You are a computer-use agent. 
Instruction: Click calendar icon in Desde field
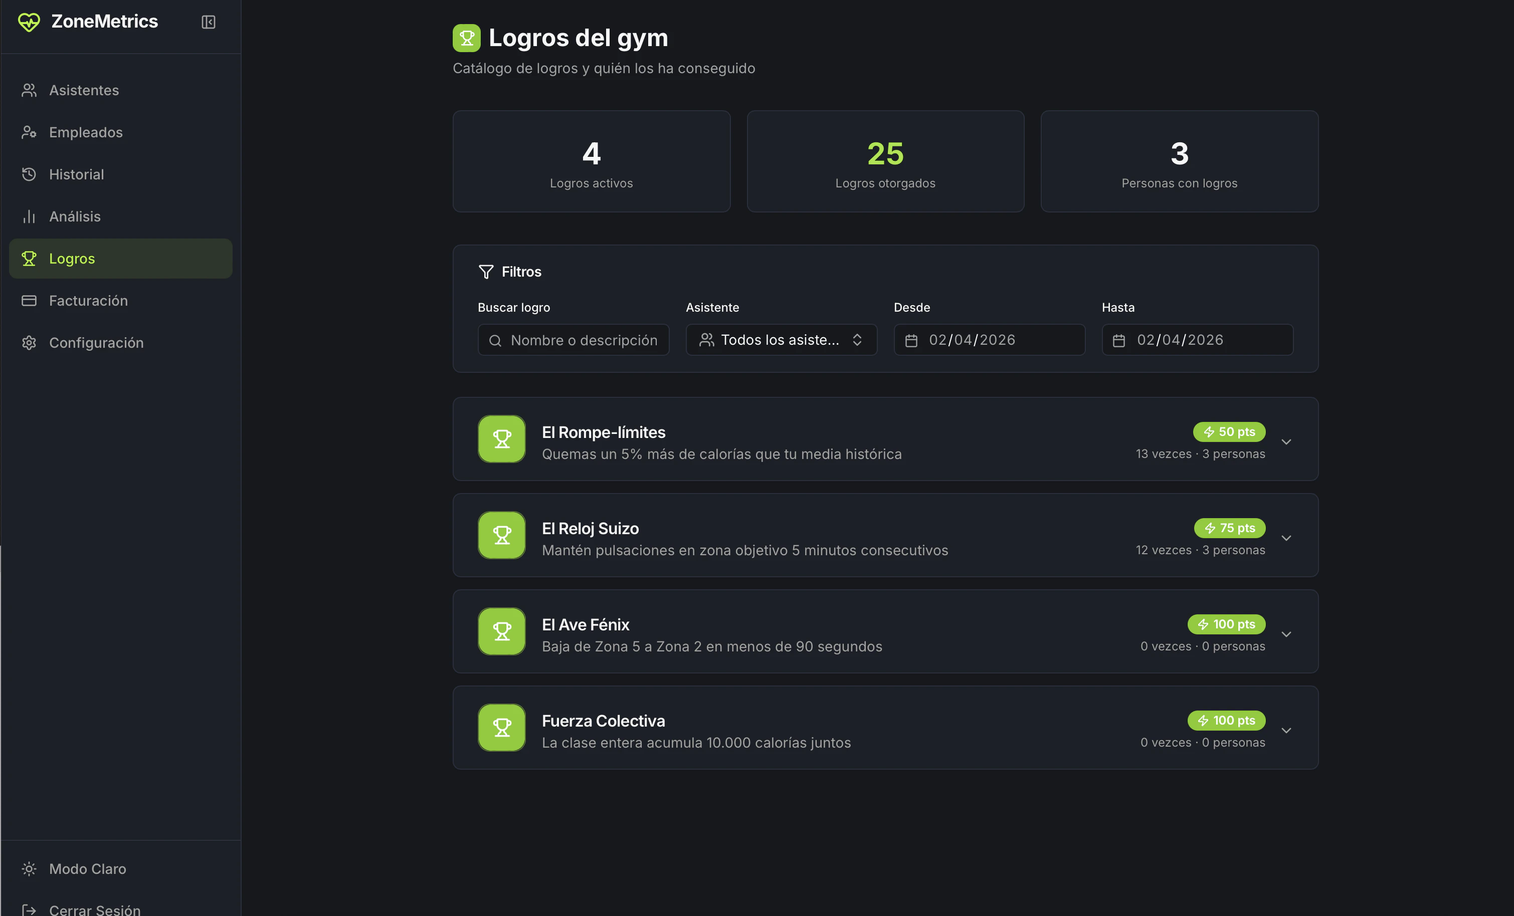pos(911,340)
